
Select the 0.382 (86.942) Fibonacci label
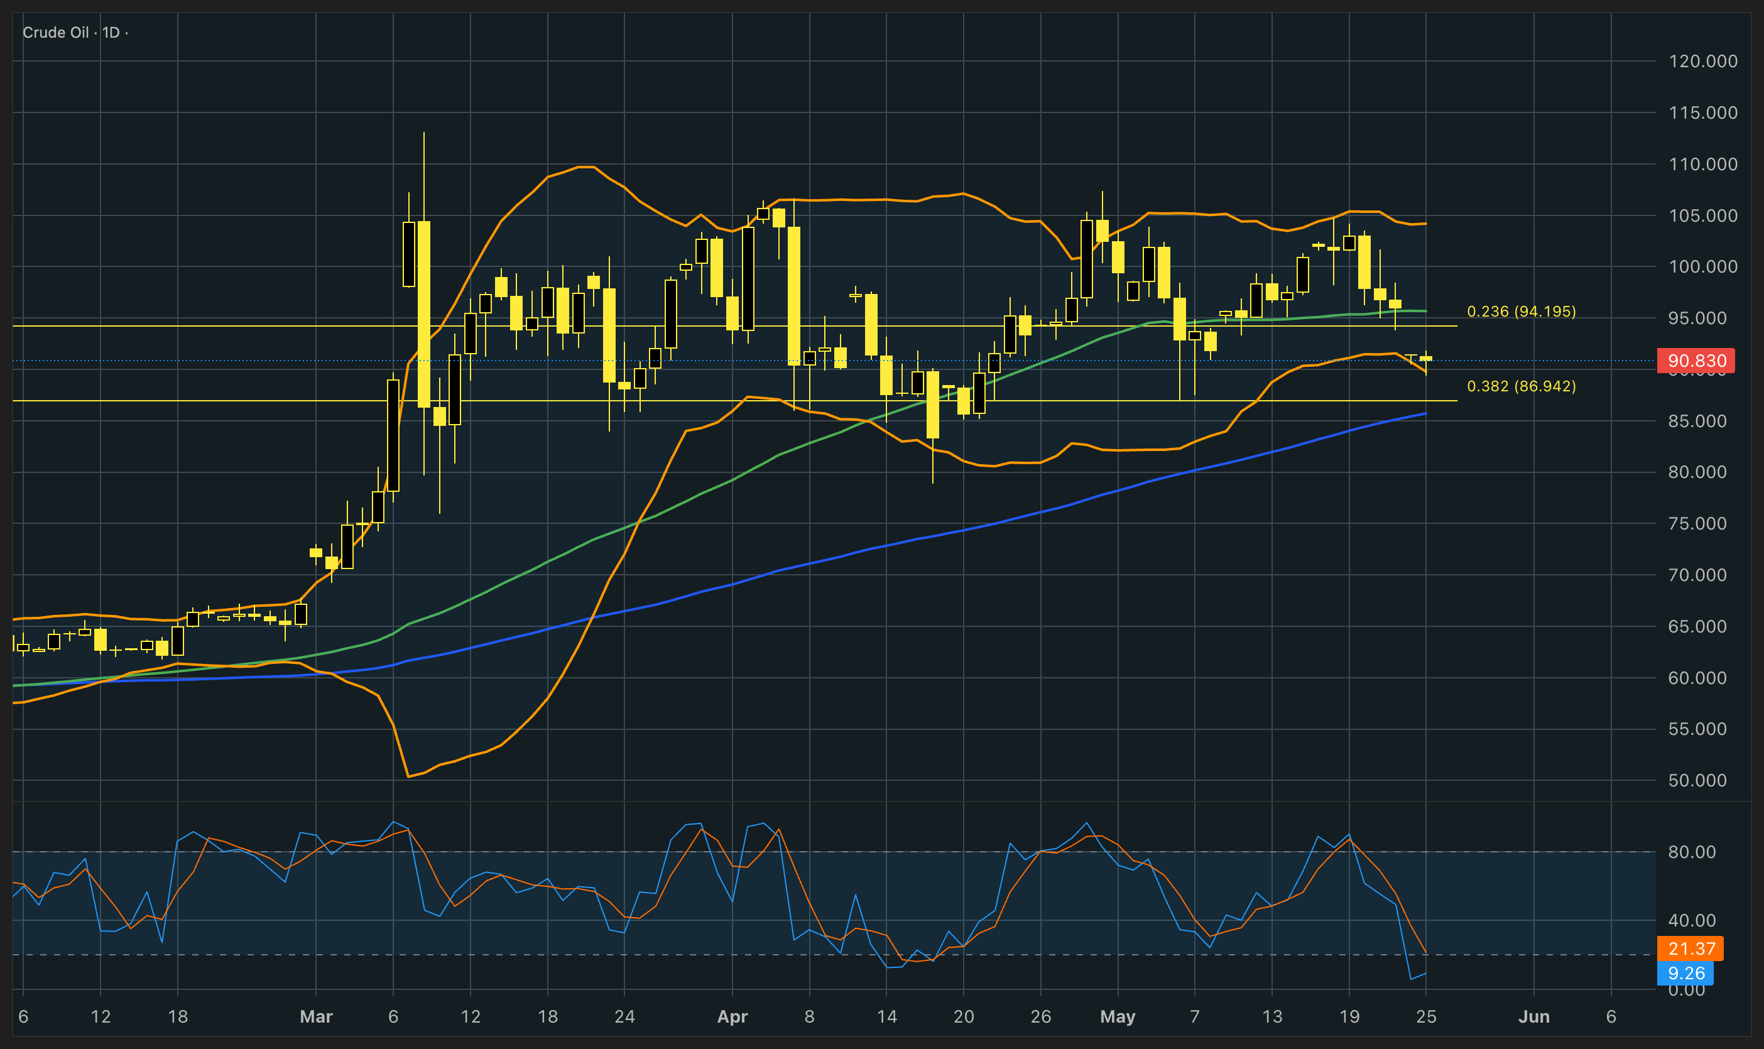click(1522, 386)
